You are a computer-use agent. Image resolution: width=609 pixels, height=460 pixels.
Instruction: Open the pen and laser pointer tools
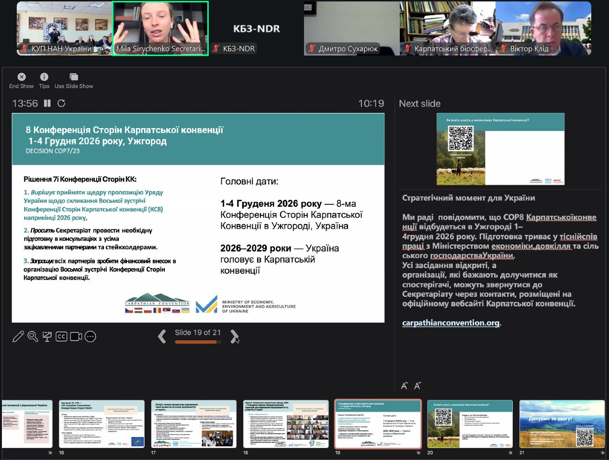(18, 337)
